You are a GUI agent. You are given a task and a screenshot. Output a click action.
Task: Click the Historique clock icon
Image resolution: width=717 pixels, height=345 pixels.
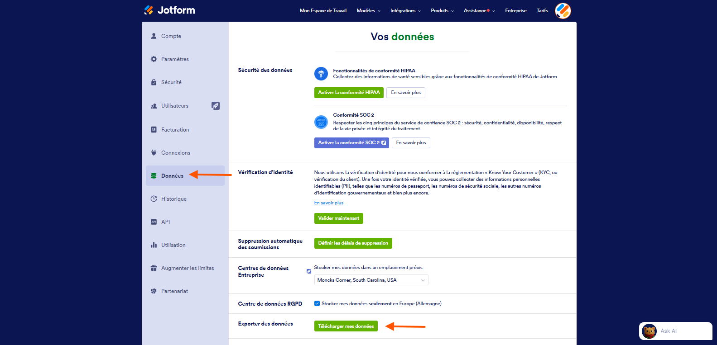pos(154,198)
